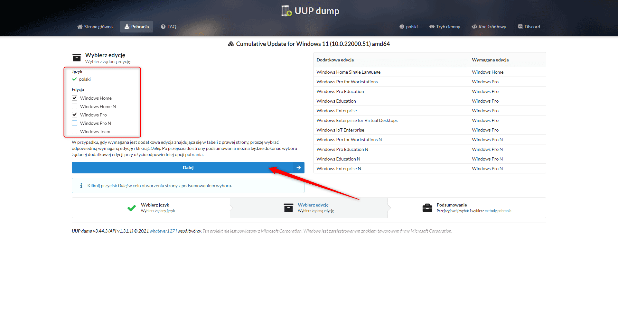Click the Dalej button
This screenshot has width=618, height=313.
tap(188, 168)
